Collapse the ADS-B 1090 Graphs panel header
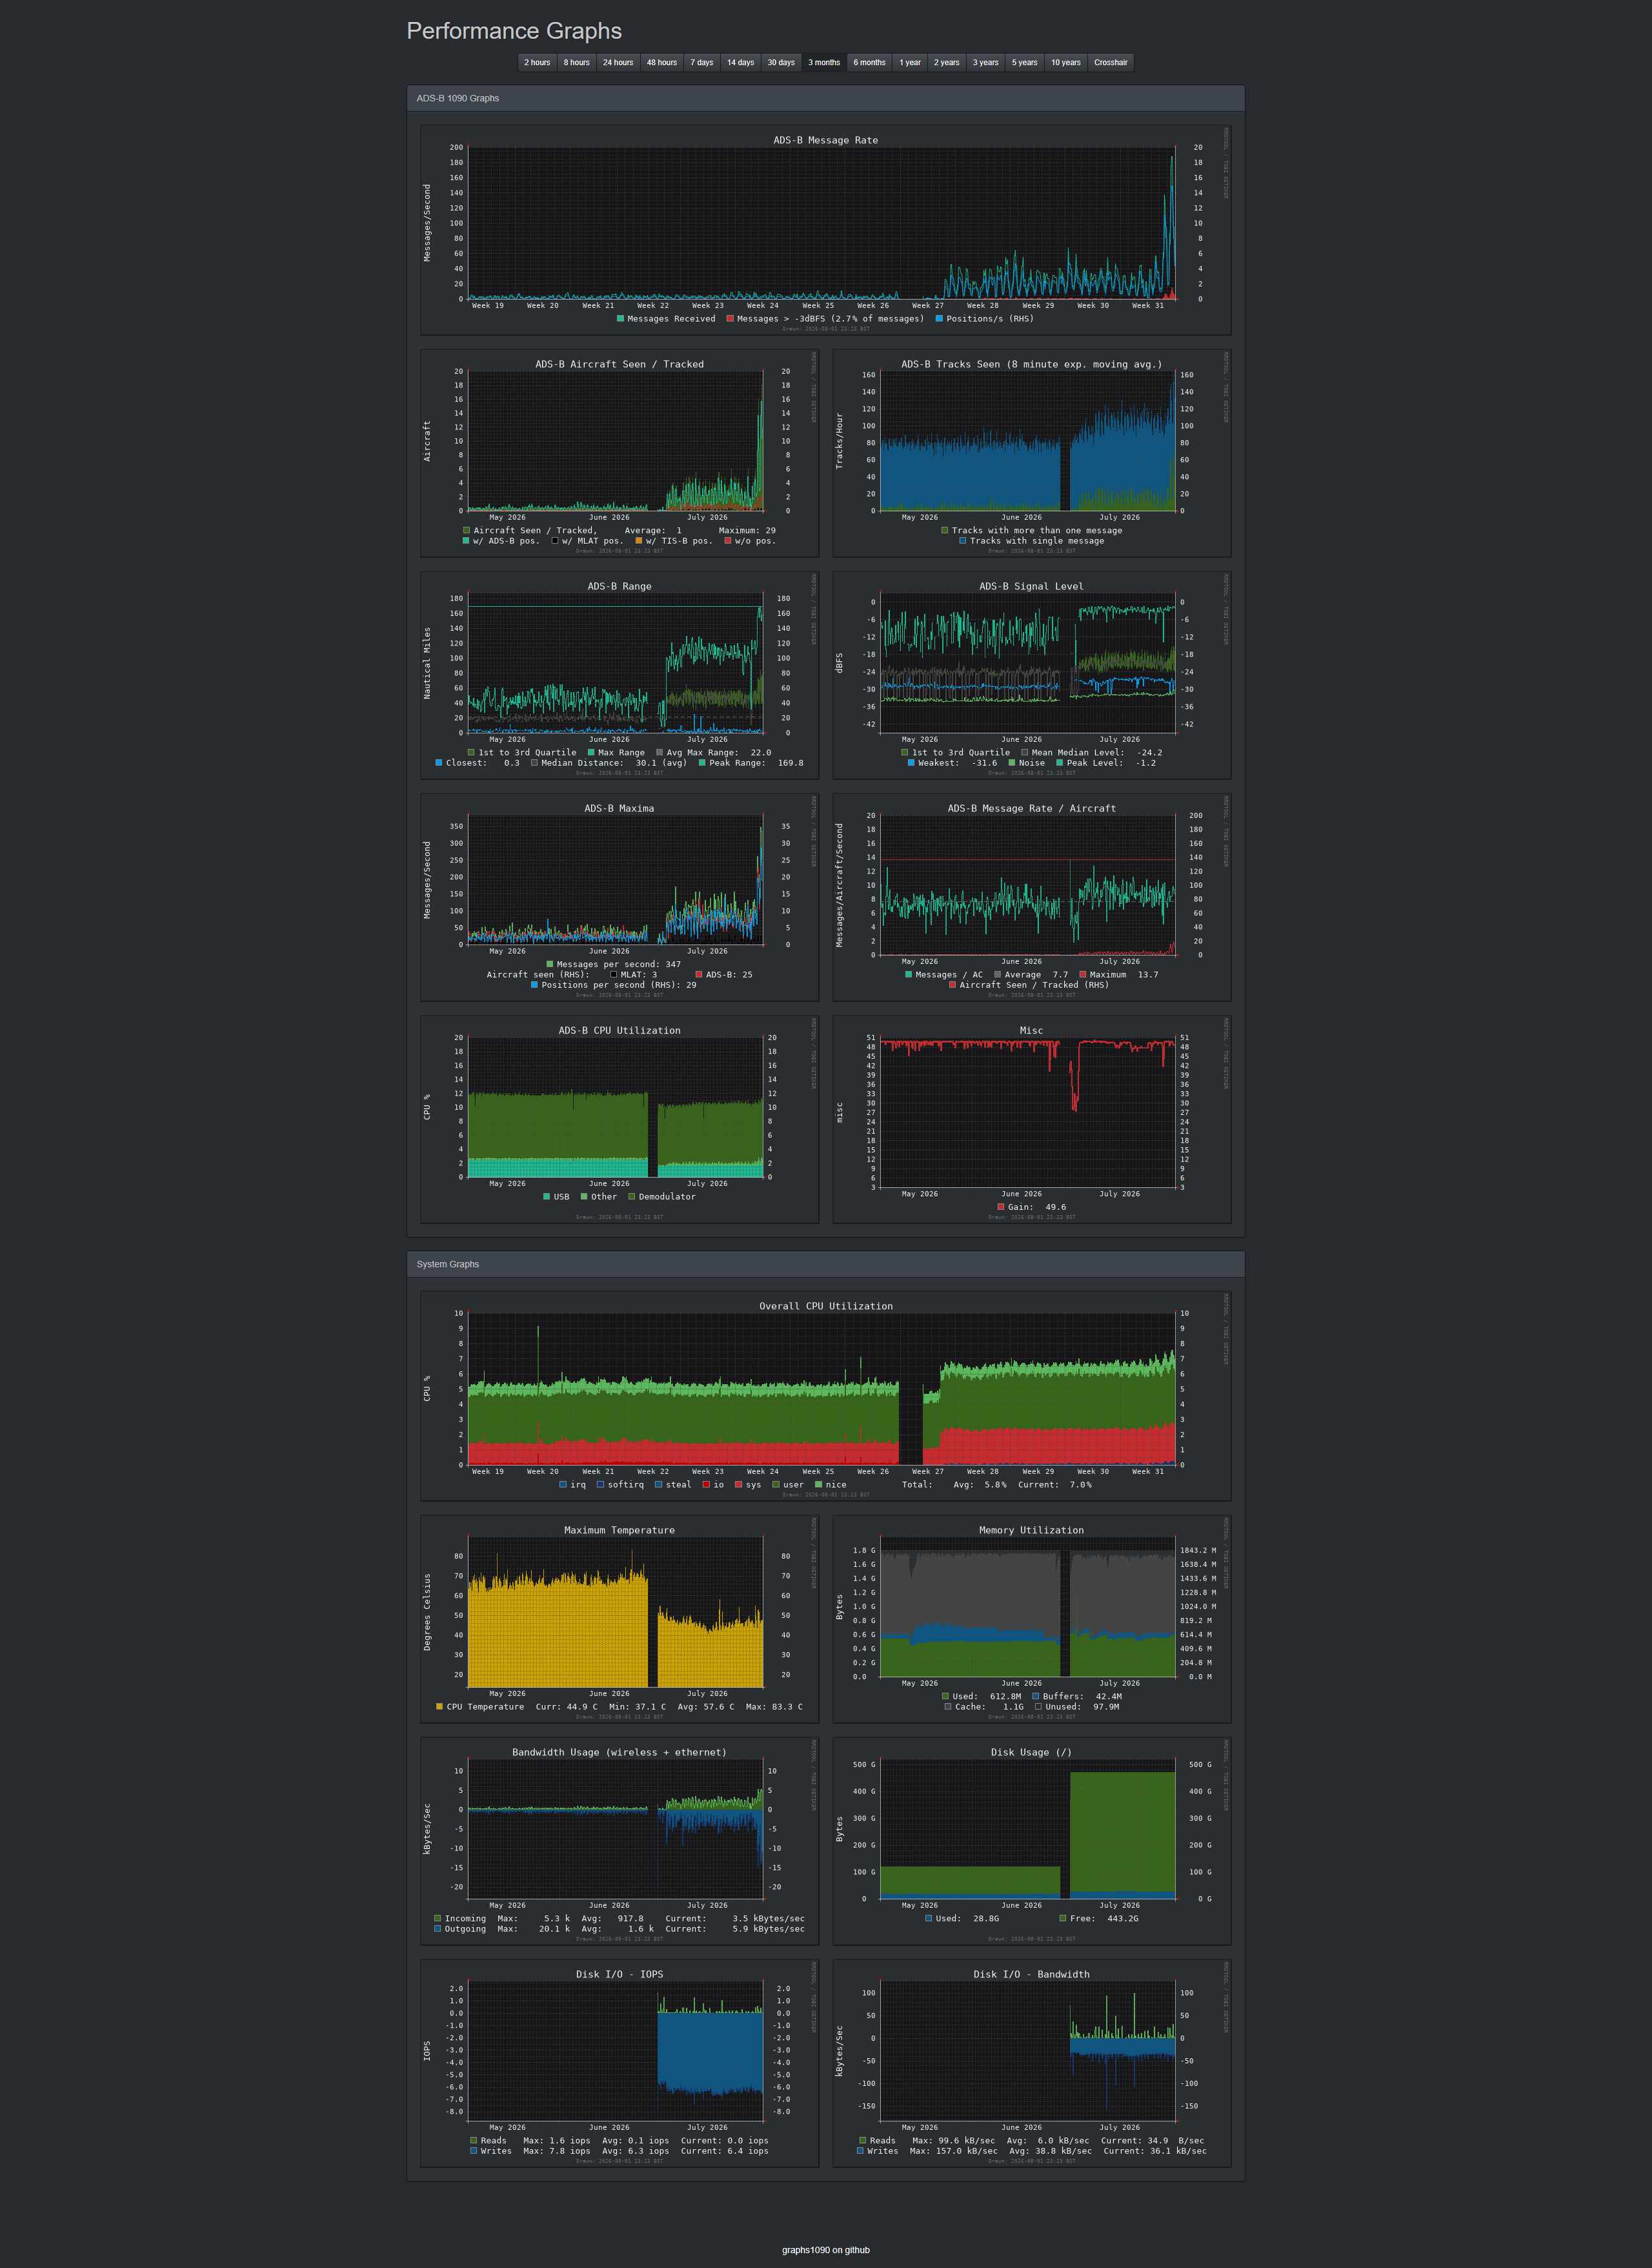This screenshot has height=2268, width=1652. click(826, 98)
